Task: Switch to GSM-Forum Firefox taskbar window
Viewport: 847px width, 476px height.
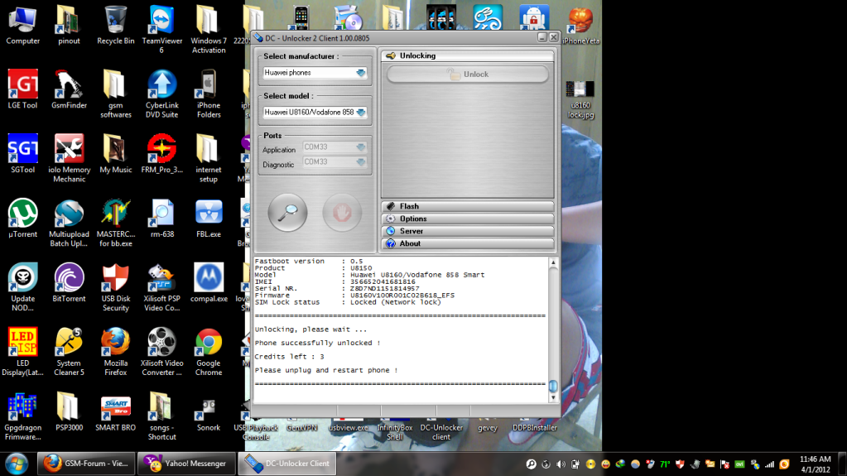Action: pos(86,464)
